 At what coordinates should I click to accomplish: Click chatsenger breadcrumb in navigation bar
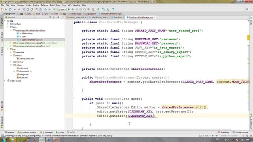(x=75, y=14)
